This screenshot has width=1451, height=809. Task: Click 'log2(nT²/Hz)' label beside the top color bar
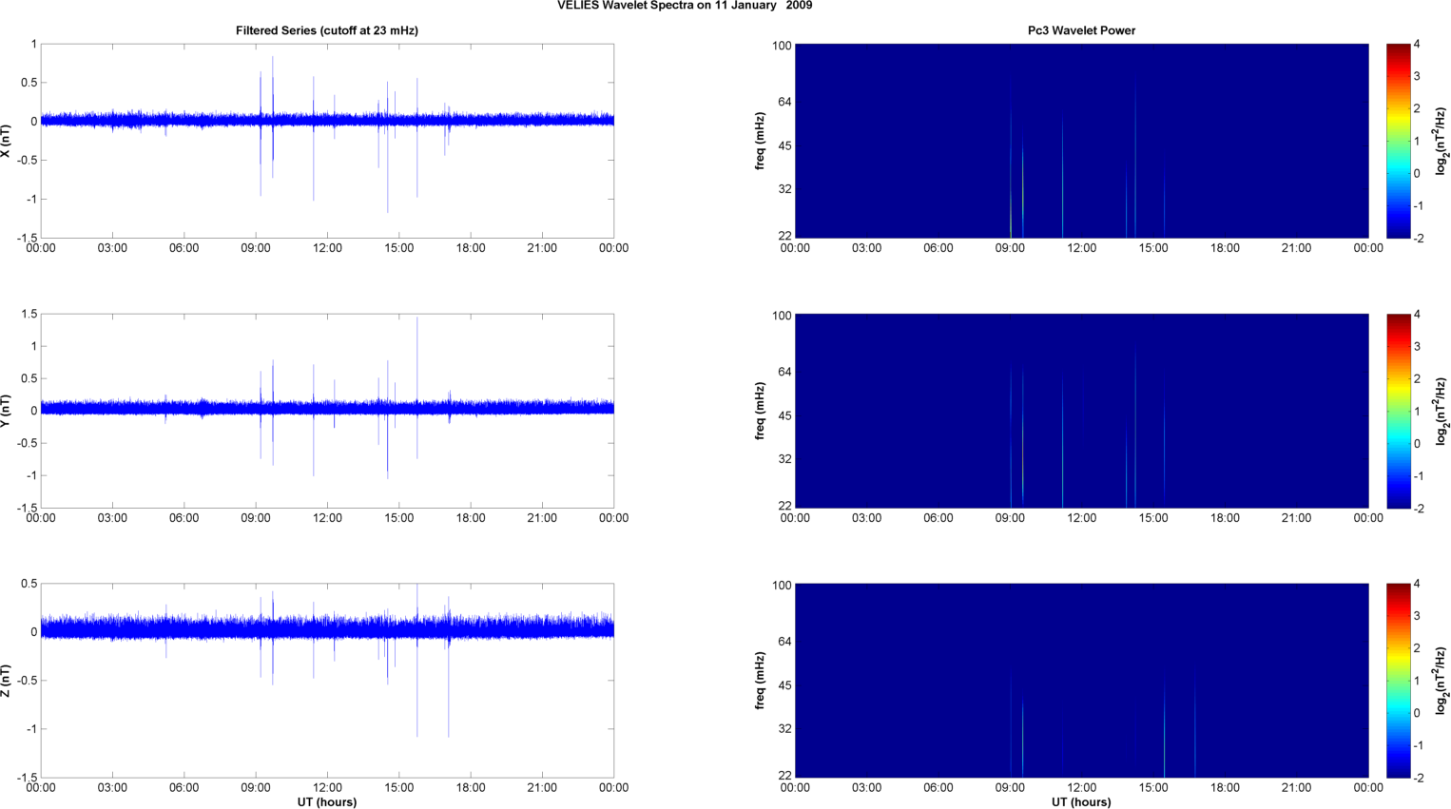tap(1442, 141)
